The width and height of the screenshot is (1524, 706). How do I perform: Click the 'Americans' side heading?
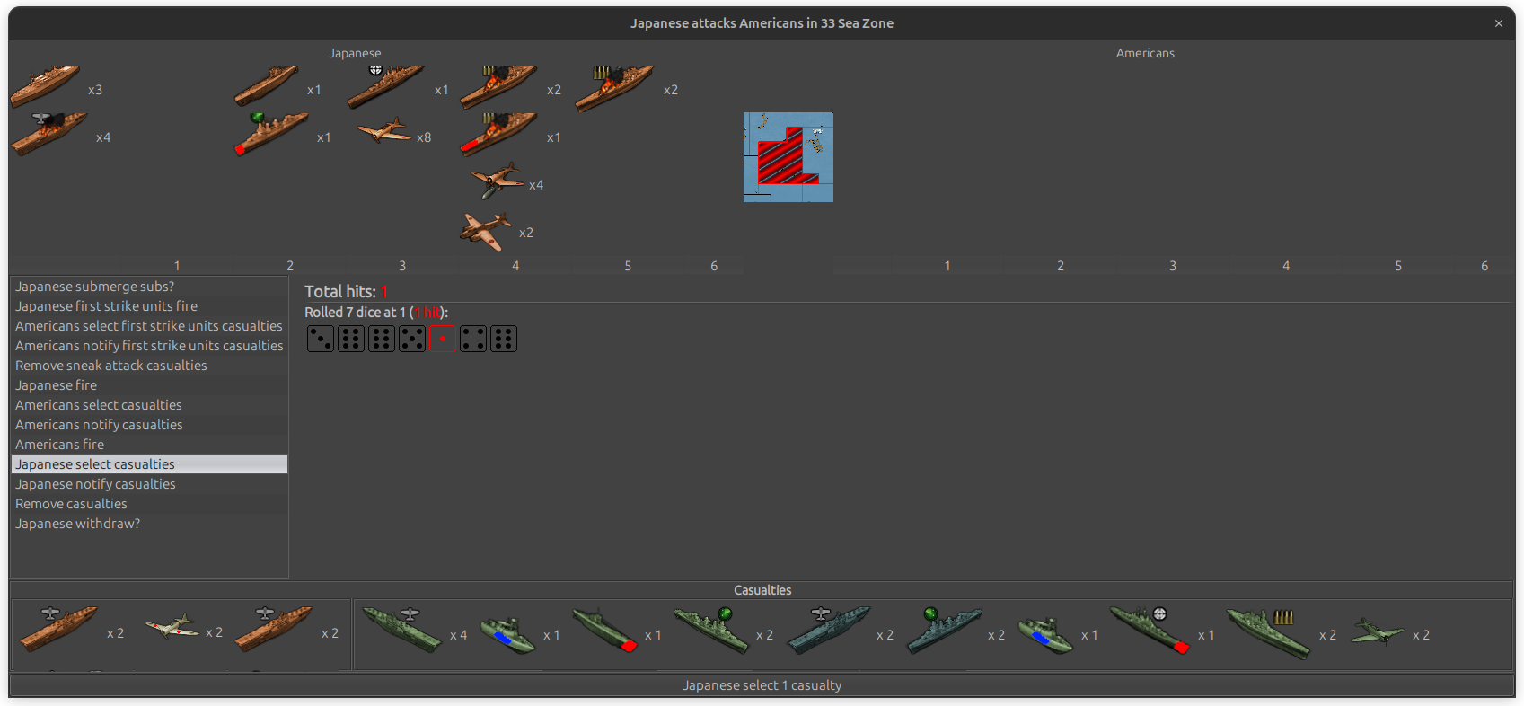point(1145,54)
